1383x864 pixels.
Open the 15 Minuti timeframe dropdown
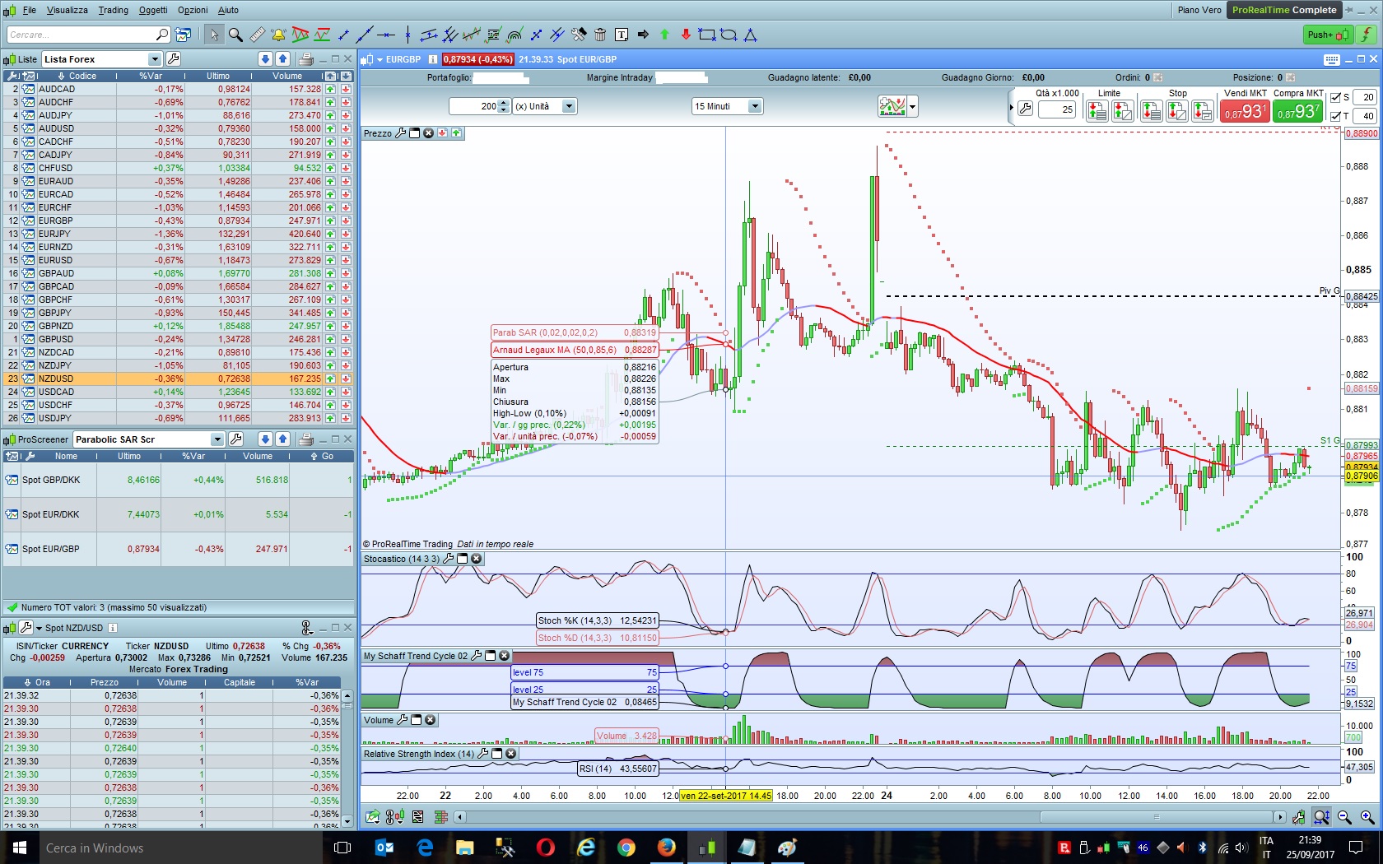click(x=755, y=106)
